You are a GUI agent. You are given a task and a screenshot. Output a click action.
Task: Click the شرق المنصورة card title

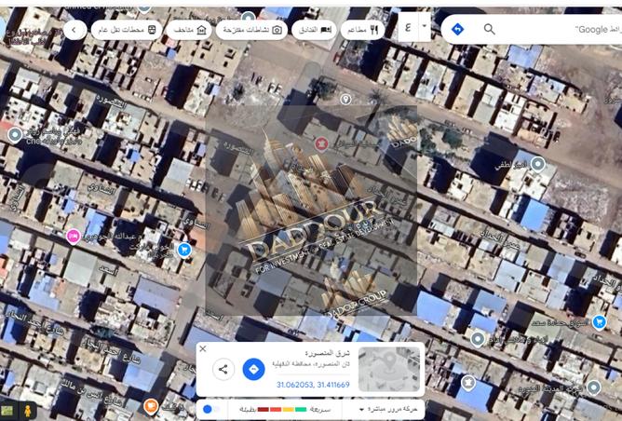(327, 353)
